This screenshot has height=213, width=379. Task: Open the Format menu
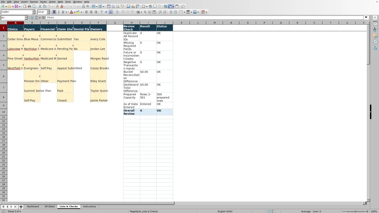pos(34,2)
